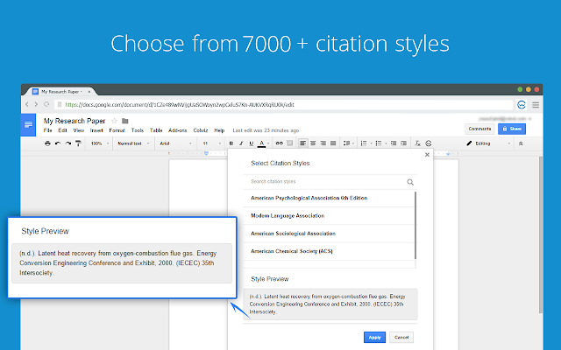Image resolution: width=561 pixels, height=350 pixels.
Task: Click the Bulleted list icon
Action: point(379,143)
